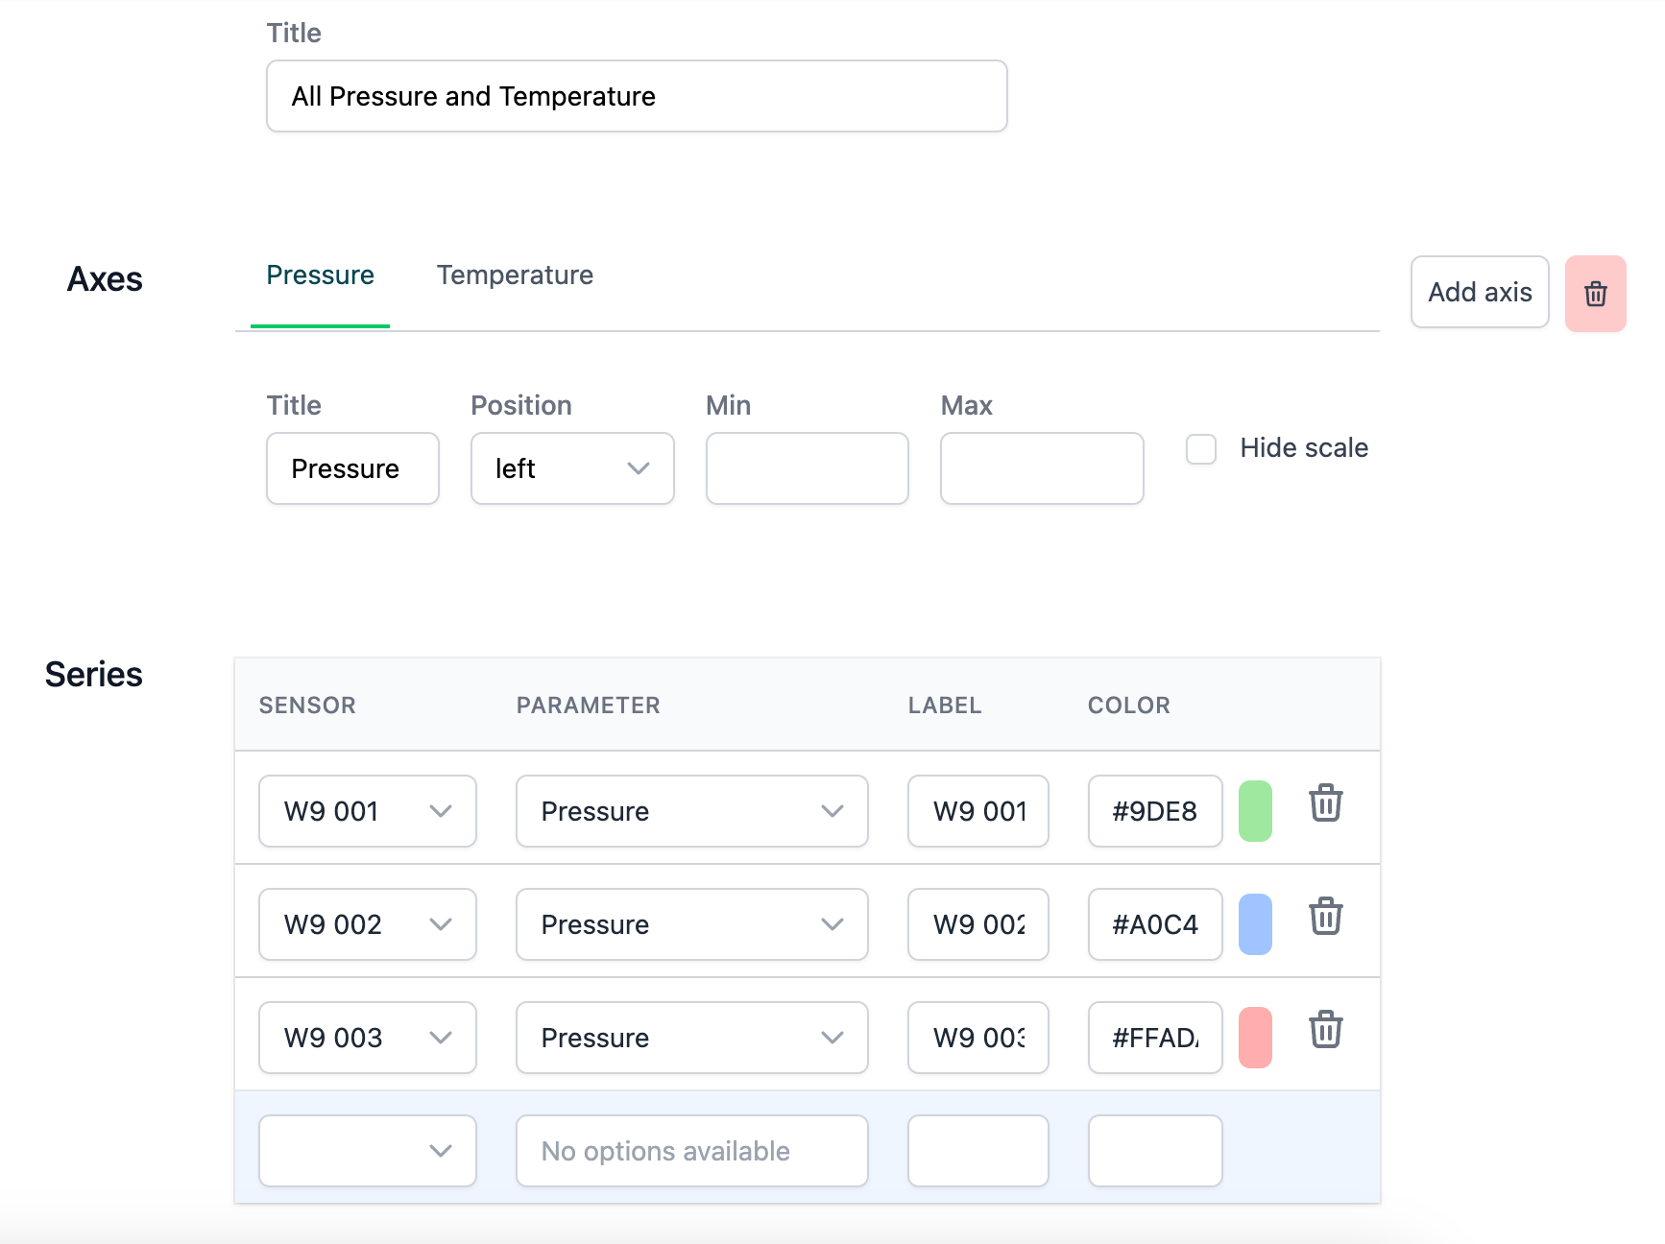Expand the W9 001 sensor dropdown
The image size is (1665, 1244).
[368, 811]
